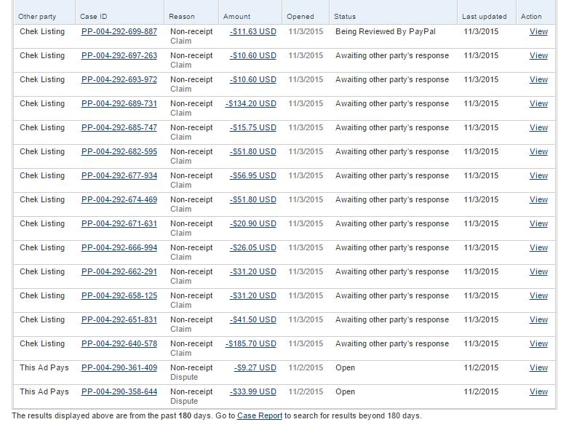
Task: Click View for the -$33.99 dispute
Action: tap(538, 391)
